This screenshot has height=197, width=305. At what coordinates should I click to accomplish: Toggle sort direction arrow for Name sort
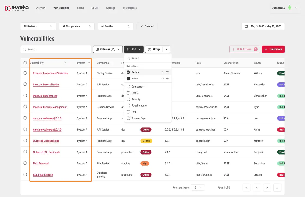163,79
